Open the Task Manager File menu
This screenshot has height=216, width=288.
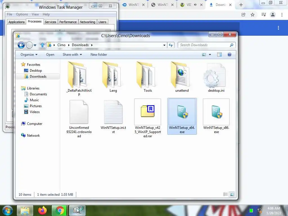pyautogui.click(x=10, y=14)
